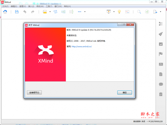167x125 pixels.
Task: Click the 未激活状态 text
Action: [x=72, y=35]
